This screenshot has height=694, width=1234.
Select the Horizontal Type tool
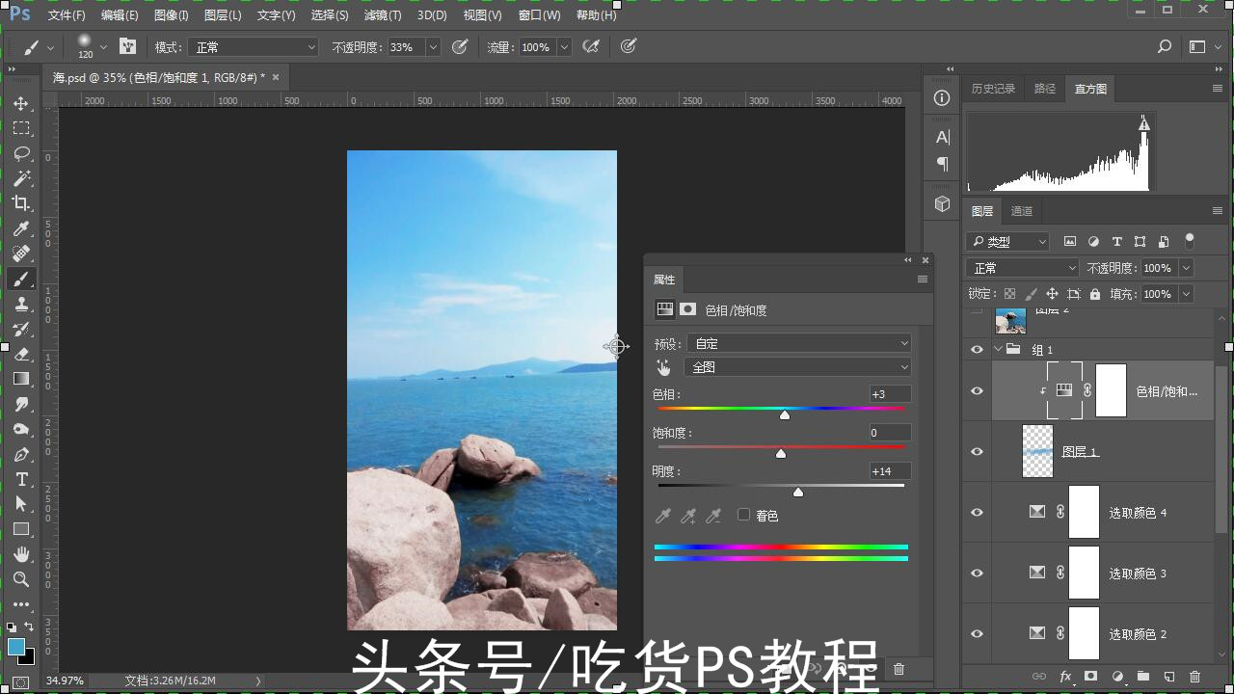coord(21,479)
